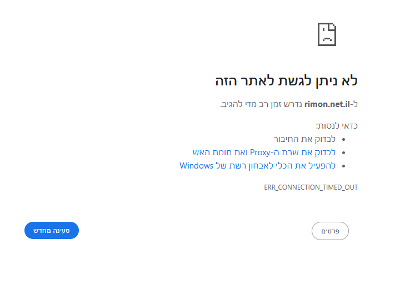420x285 pixels.
Task: Click the sad page error icon
Action: point(327,34)
